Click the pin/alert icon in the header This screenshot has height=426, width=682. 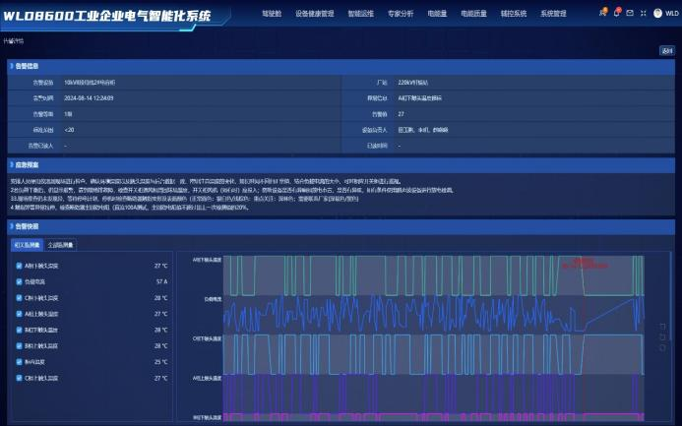click(x=602, y=14)
